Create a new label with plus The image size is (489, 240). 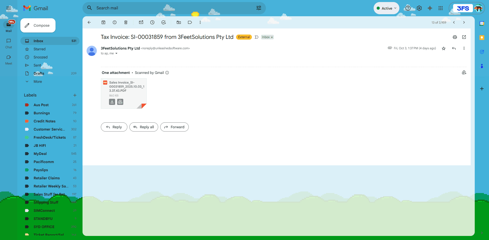[75, 95]
